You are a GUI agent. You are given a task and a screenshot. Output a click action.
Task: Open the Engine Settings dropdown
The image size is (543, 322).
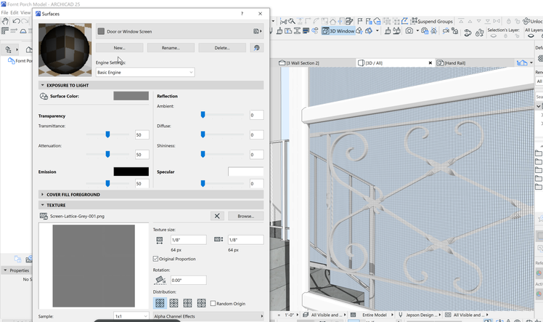click(145, 73)
